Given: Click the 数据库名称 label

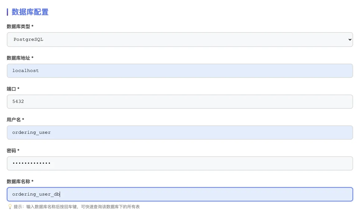Looking at the screenshot, I should pyautogui.click(x=19, y=181).
